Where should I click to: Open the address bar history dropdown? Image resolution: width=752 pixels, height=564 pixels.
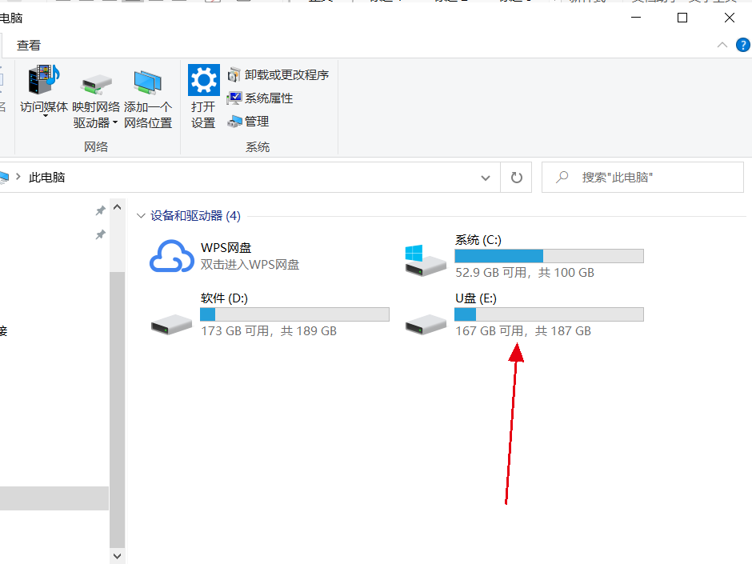486,178
